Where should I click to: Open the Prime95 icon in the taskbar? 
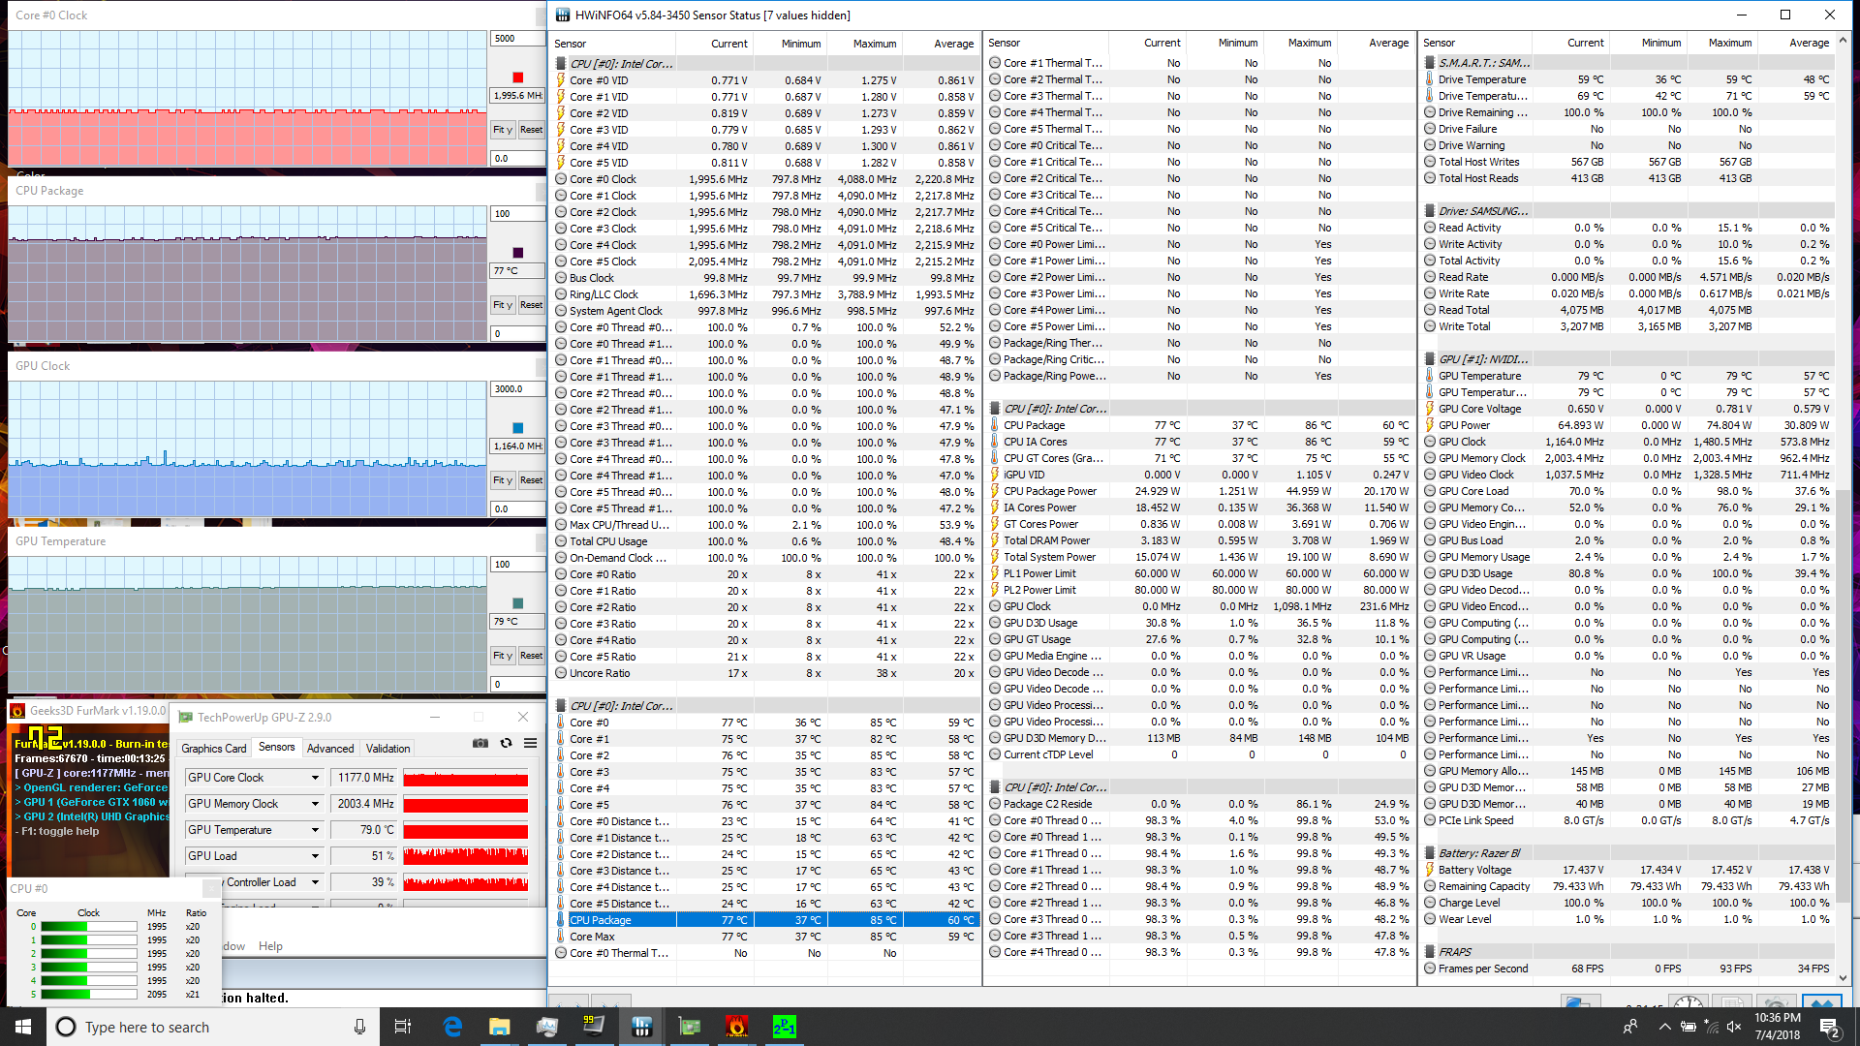(x=784, y=1027)
